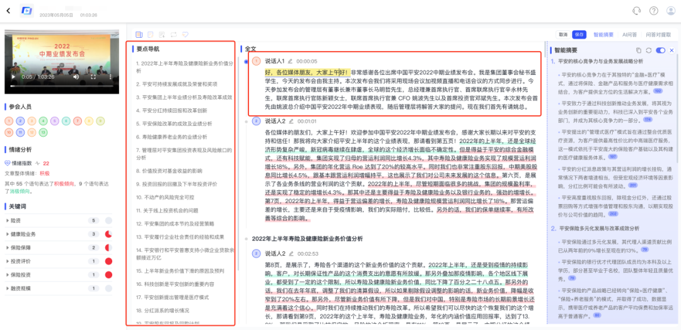Click the 保存 button
681x330 pixels.
(x=579, y=34)
